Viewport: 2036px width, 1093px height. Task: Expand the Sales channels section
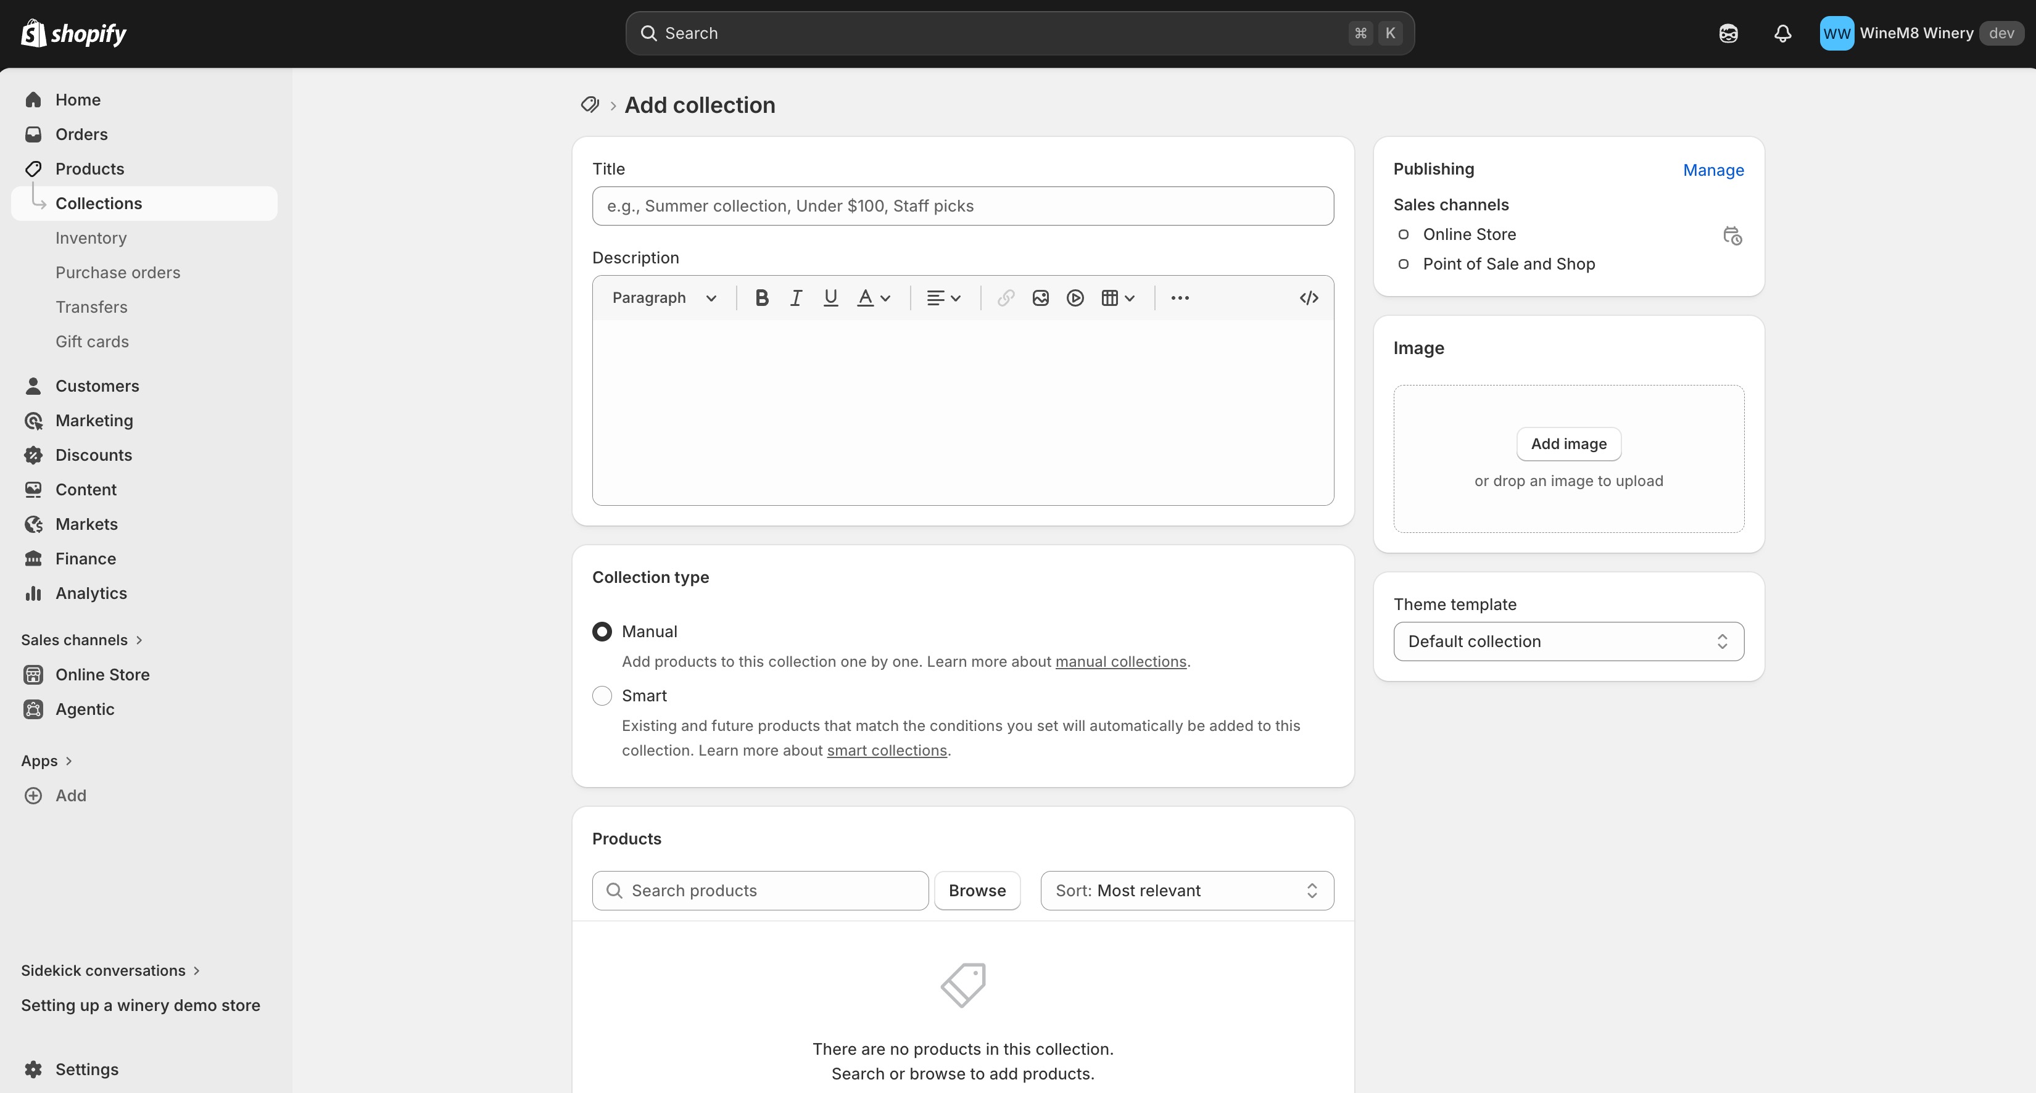[82, 640]
